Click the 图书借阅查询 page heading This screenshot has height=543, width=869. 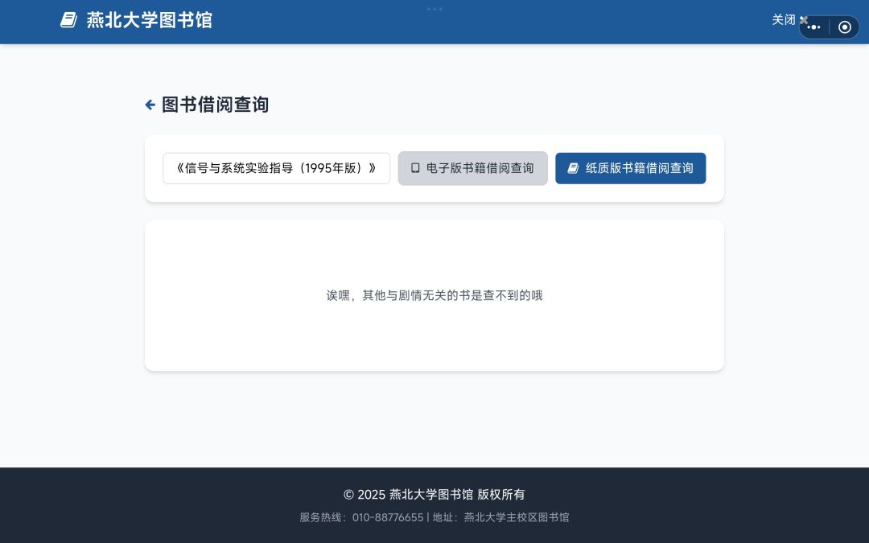point(215,105)
